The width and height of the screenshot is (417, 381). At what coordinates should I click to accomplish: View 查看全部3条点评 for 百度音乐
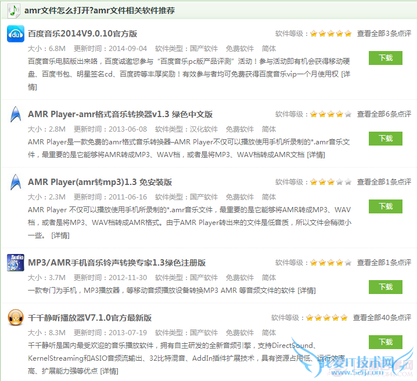[384, 34]
